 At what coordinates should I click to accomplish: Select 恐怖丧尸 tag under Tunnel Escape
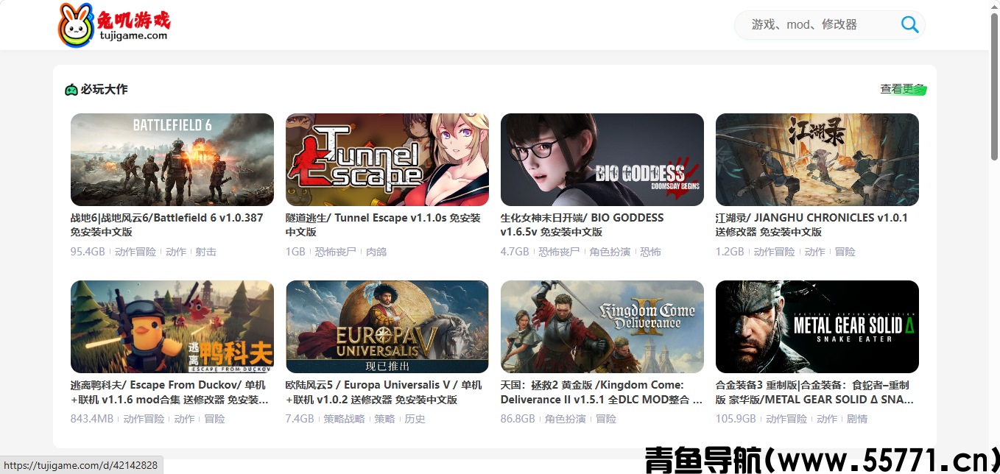pyautogui.click(x=336, y=252)
